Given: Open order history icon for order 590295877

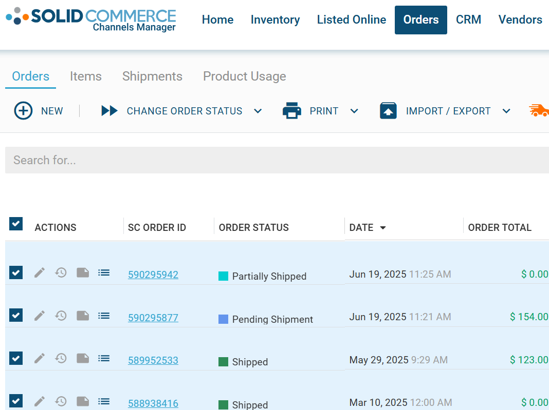Looking at the screenshot, I should pos(61,315).
